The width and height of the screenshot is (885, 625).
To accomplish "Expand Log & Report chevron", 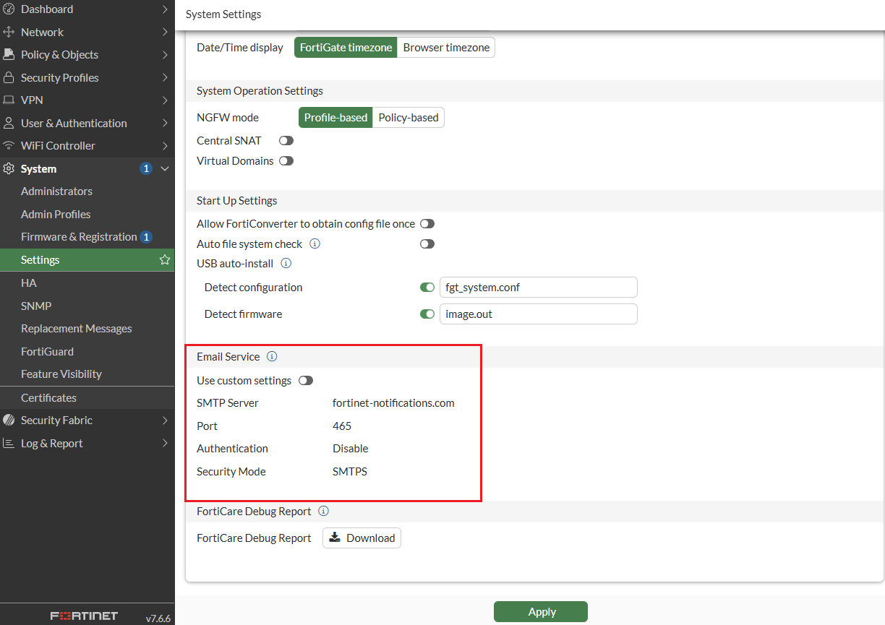I will (x=165, y=443).
